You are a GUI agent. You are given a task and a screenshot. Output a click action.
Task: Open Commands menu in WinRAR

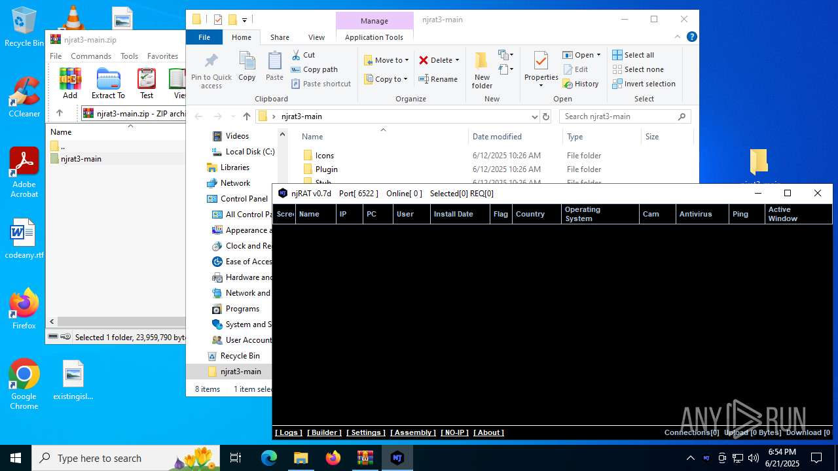tap(91, 56)
